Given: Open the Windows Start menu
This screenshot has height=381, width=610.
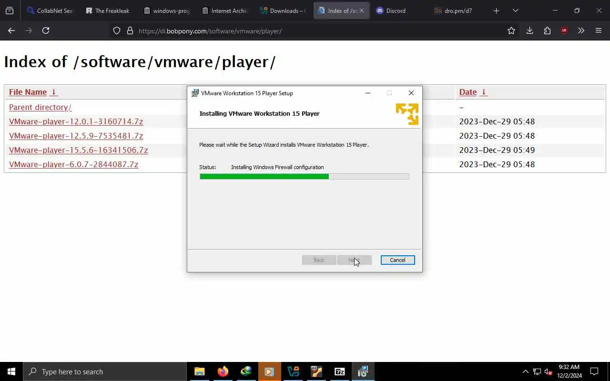Looking at the screenshot, I should [x=11, y=371].
